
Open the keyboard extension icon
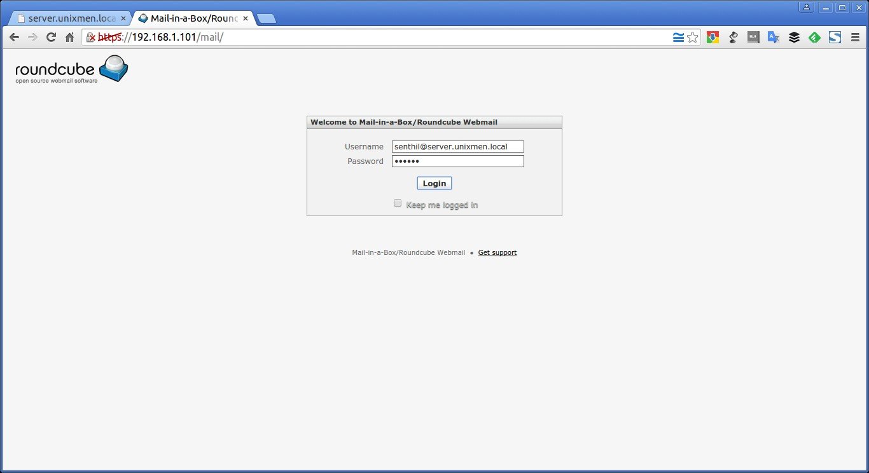753,38
